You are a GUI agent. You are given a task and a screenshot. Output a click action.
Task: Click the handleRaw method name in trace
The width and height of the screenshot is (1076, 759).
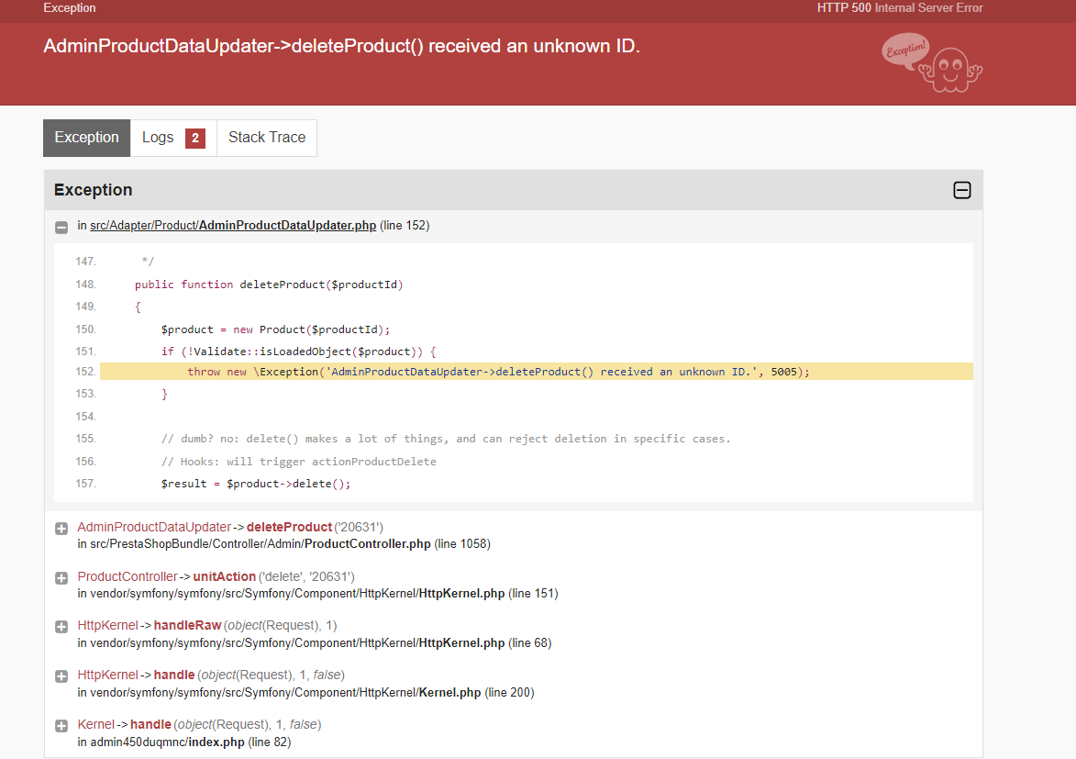point(187,625)
